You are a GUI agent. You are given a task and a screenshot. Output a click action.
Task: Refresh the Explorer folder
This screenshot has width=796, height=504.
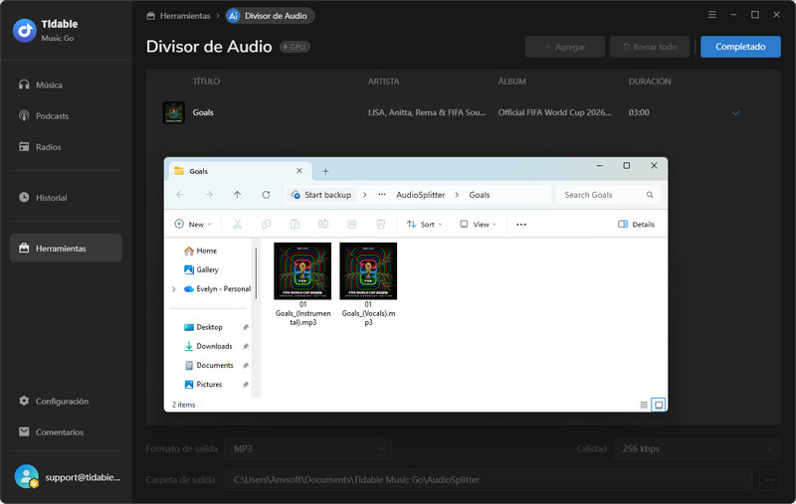266,195
